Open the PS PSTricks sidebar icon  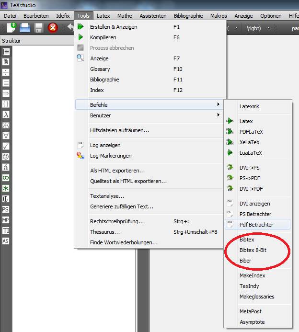pyautogui.click(x=6, y=209)
